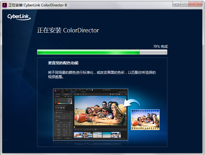This screenshot has height=155, width=205.
Task: Click the window title "正在安装 CyberLink ColorDirector 8"
Action: click(38, 5)
